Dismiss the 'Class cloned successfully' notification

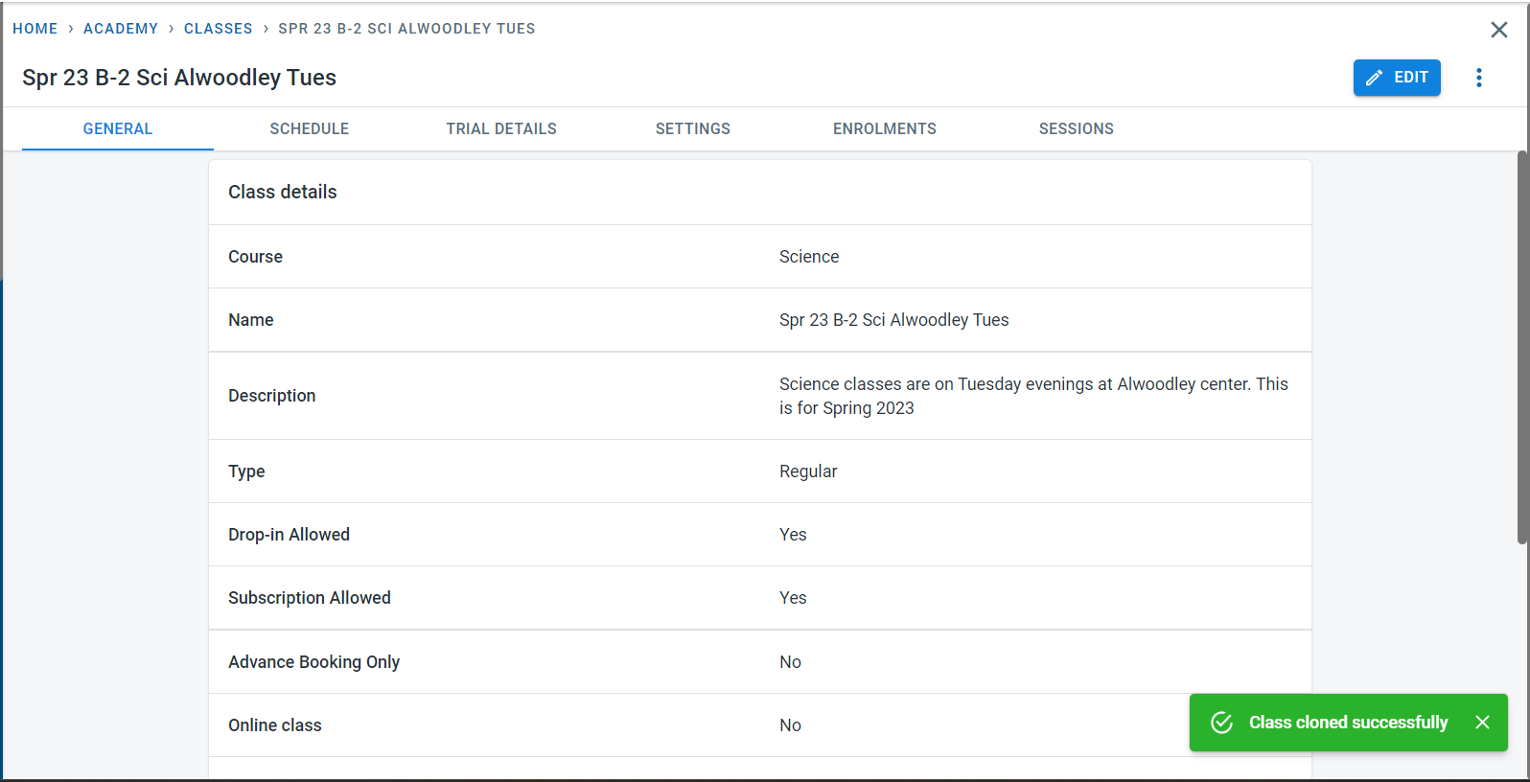coord(1482,723)
